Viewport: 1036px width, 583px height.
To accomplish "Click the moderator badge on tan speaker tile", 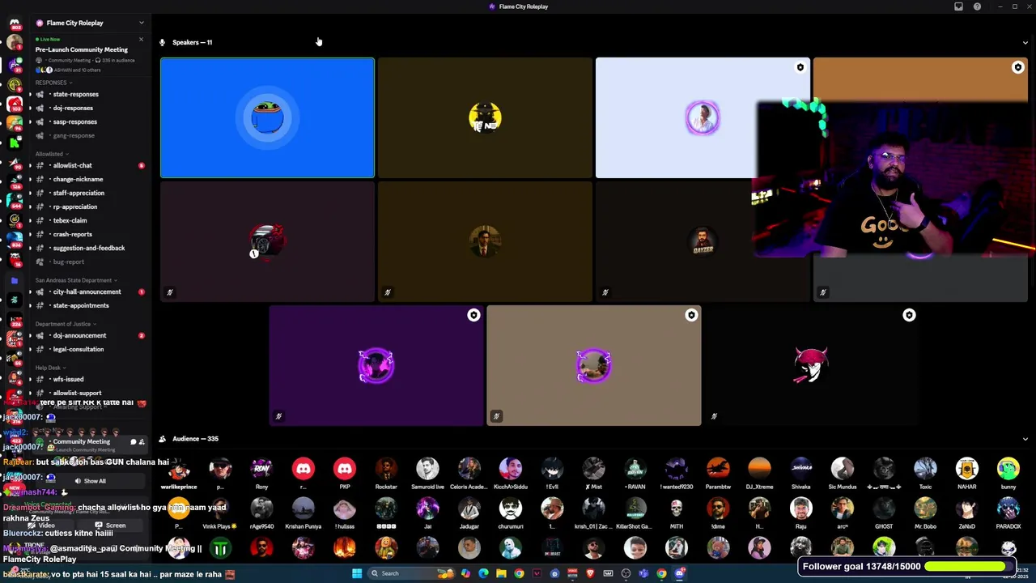I will (691, 315).
